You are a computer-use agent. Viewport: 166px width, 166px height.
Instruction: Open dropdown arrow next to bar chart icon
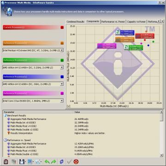33,162
